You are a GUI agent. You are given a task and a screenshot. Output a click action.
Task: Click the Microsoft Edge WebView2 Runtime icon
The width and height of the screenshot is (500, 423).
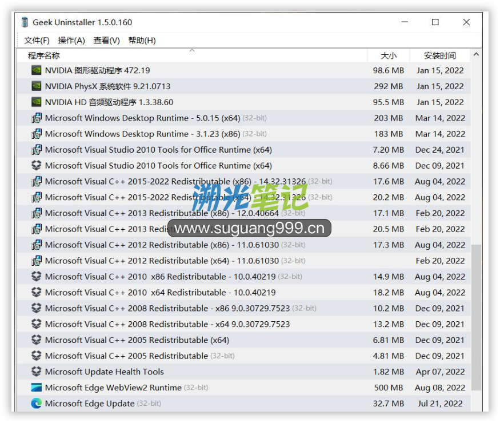[x=36, y=388]
